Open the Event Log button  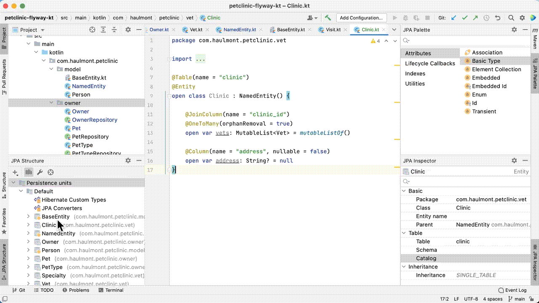click(512, 290)
